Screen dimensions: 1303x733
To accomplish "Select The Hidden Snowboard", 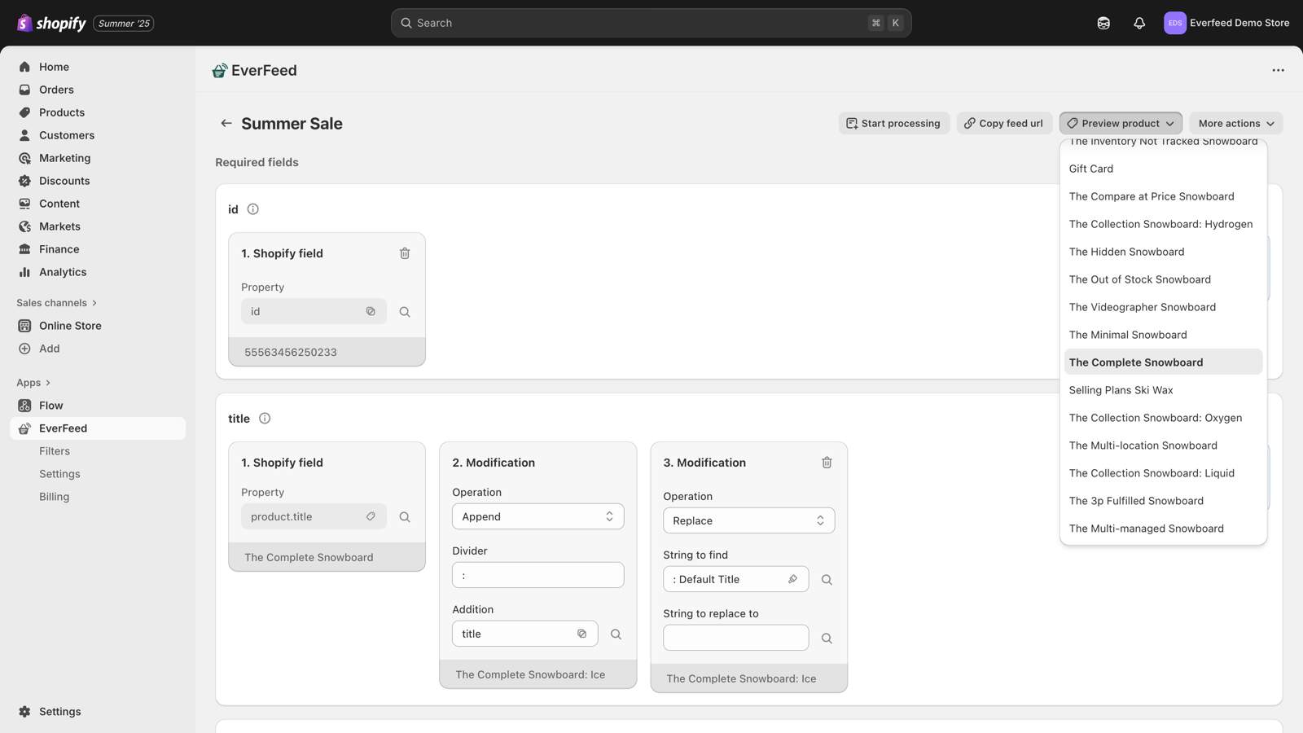I will click(1163, 252).
